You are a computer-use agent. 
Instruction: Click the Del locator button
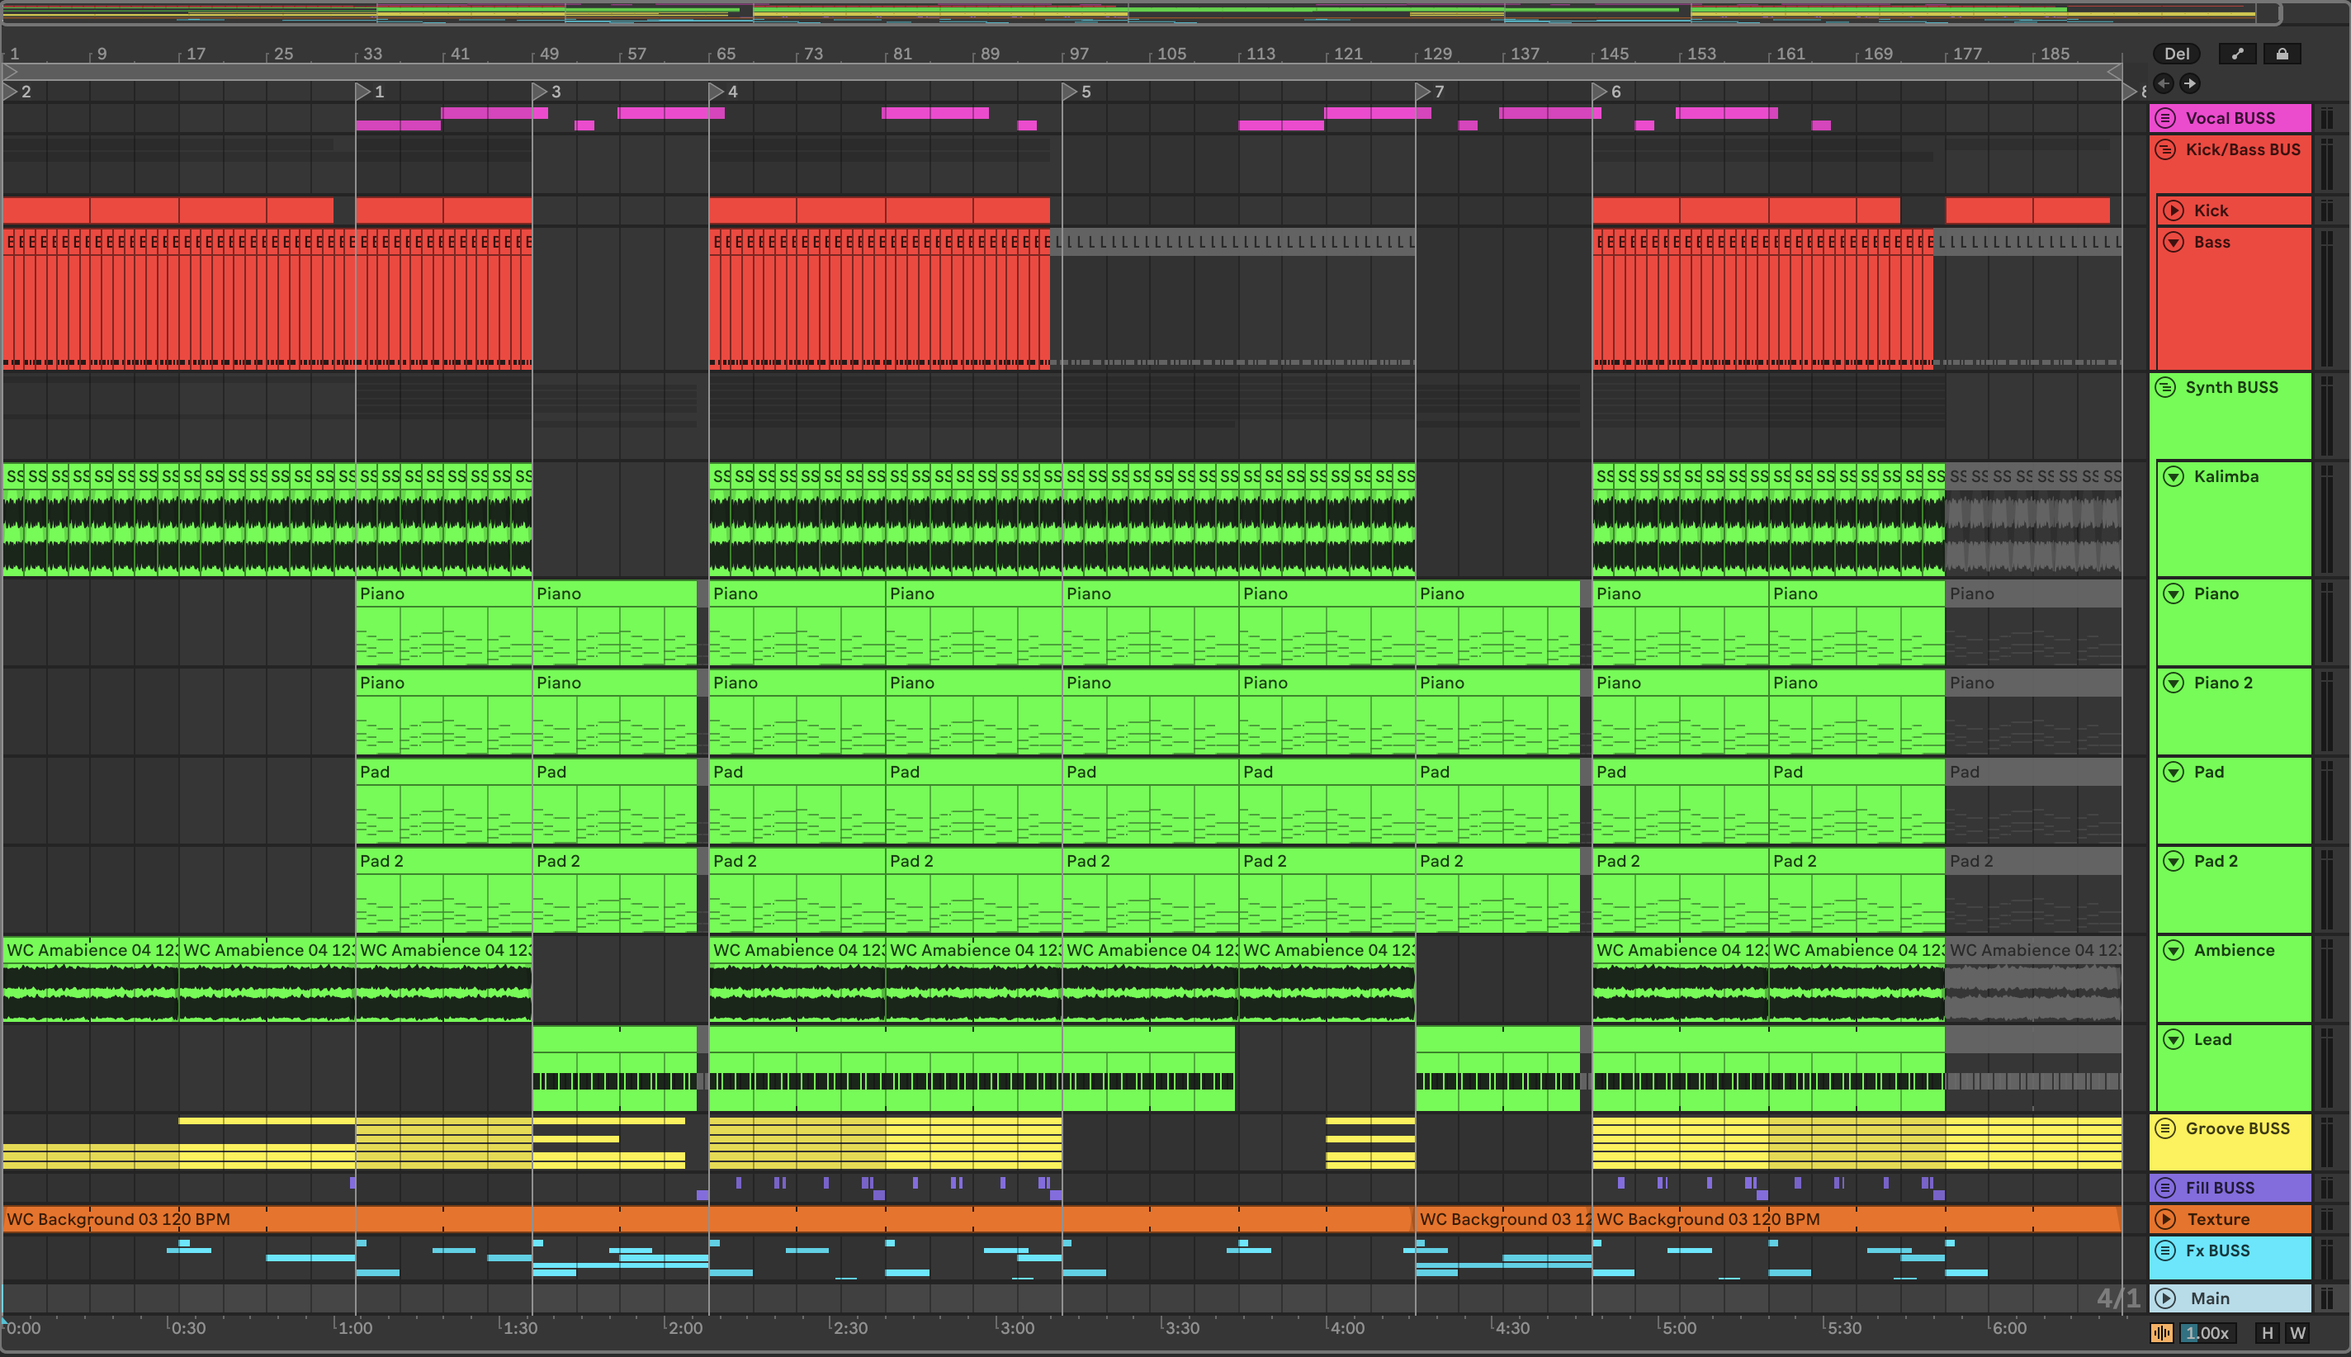point(2176,54)
